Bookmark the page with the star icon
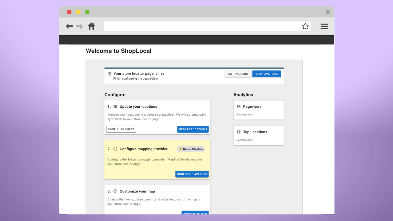The width and height of the screenshot is (393, 221). [305, 26]
